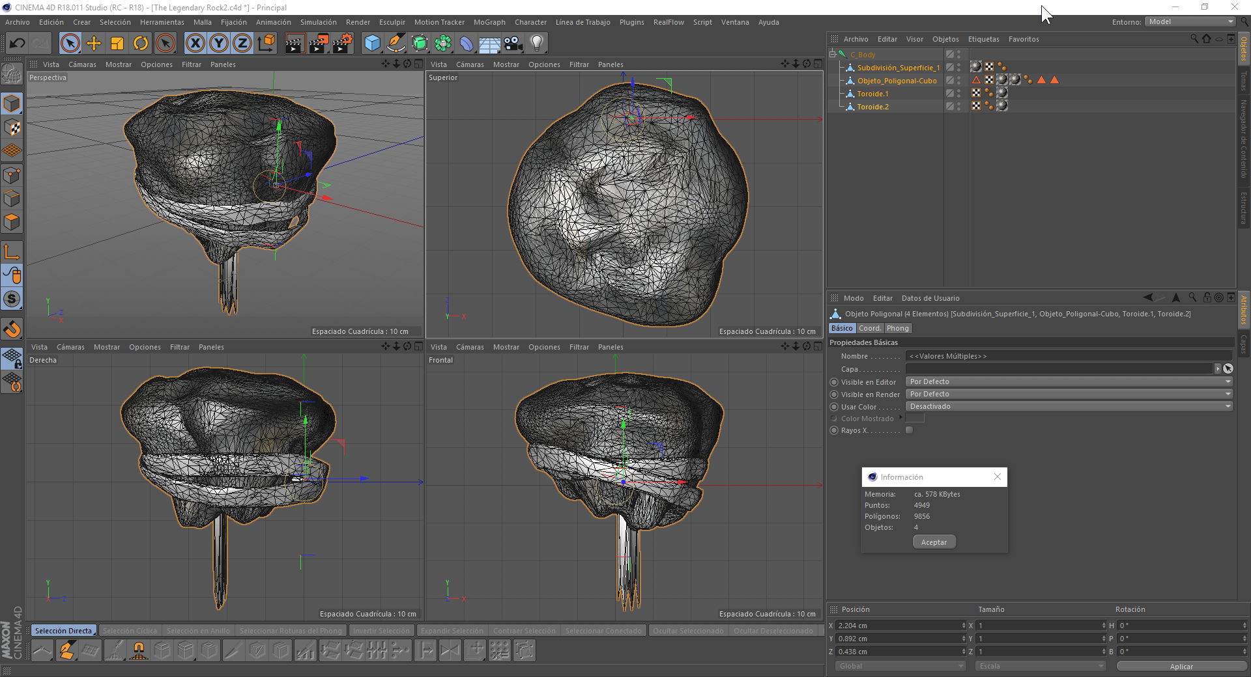
Task: Click the Color Mostrado swatch
Action: point(915,419)
